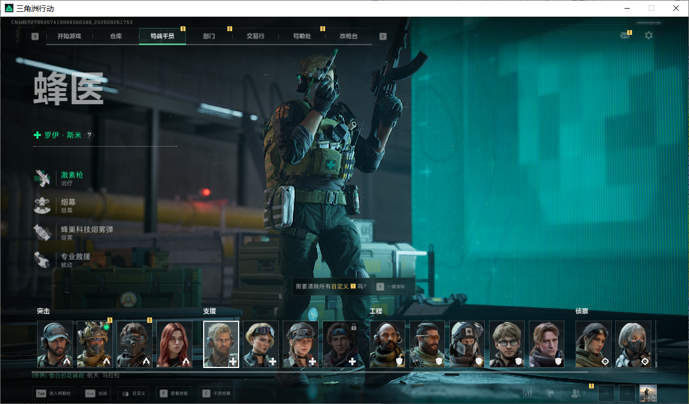The image size is (689, 404).
Task: Open the friends icon in the bottom bar
Action: click(x=577, y=394)
